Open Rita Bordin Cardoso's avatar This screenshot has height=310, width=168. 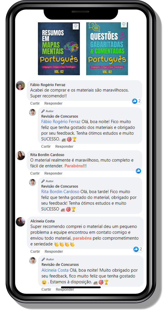coord(20,155)
